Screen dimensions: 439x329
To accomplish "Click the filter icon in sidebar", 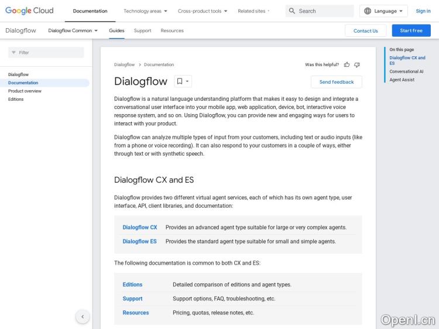I will [x=13, y=53].
